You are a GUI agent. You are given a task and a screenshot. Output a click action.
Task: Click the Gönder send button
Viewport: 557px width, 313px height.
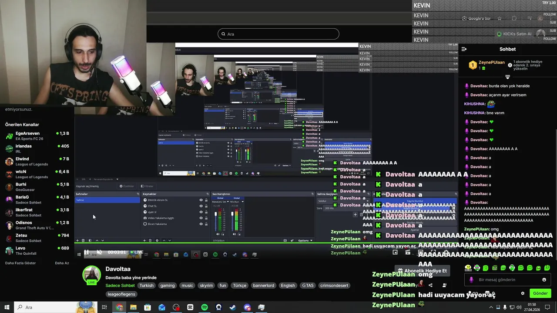pos(540,293)
